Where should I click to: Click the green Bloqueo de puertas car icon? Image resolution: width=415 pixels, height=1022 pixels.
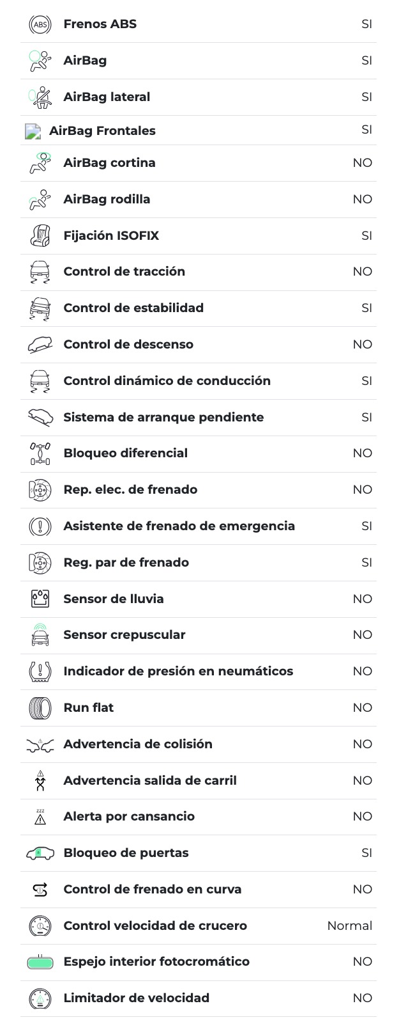pos(40,853)
